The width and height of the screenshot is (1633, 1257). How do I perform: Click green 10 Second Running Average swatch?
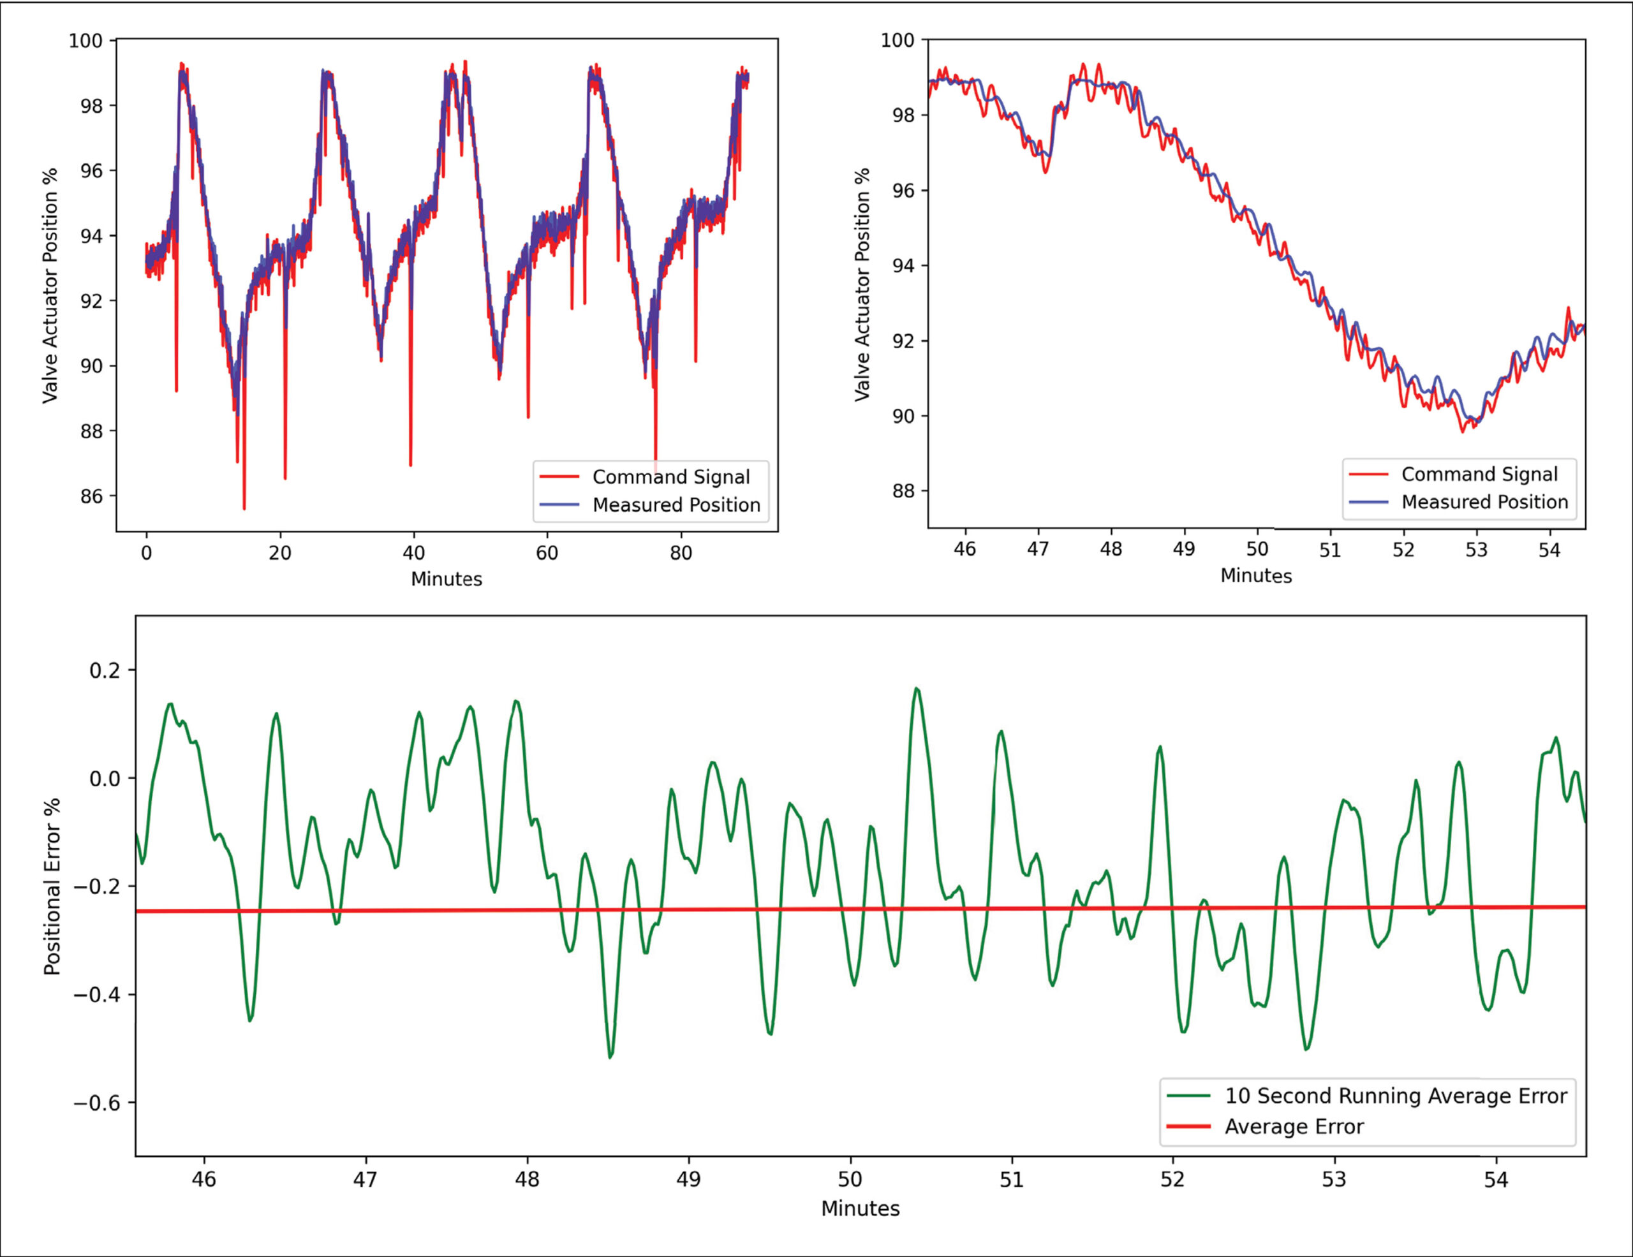[1188, 1096]
